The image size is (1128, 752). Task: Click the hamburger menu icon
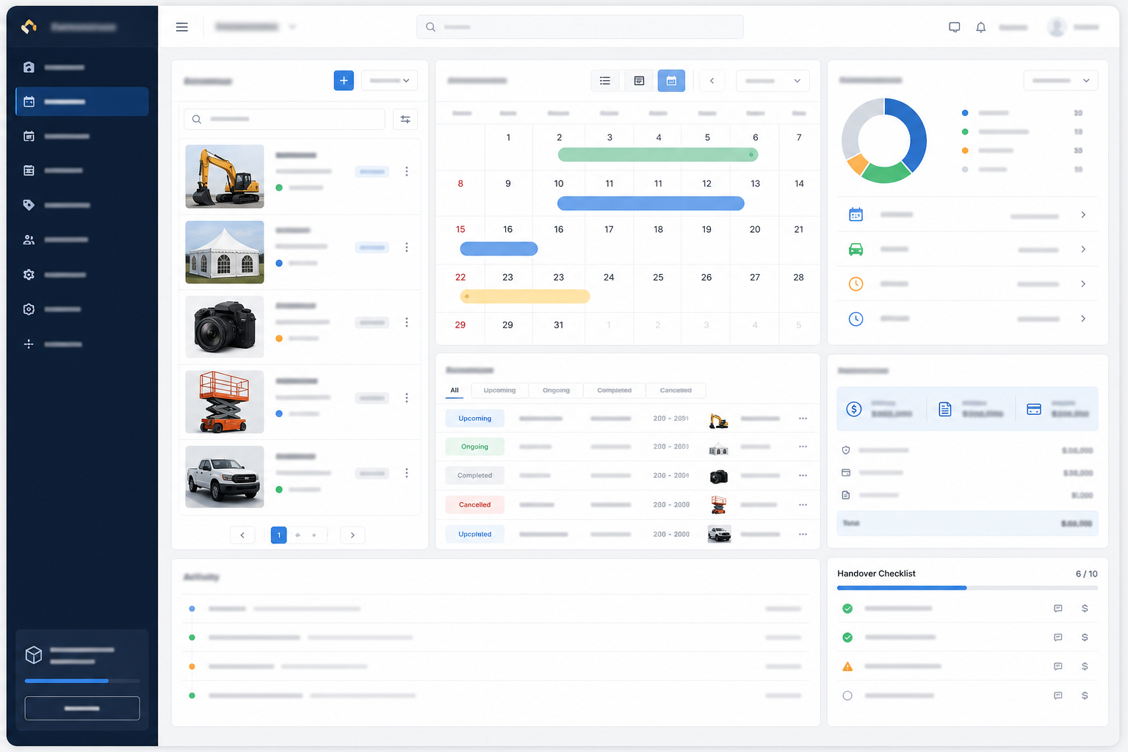point(182,27)
